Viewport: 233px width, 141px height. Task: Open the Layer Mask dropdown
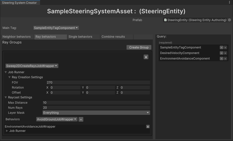(x=96, y=113)
